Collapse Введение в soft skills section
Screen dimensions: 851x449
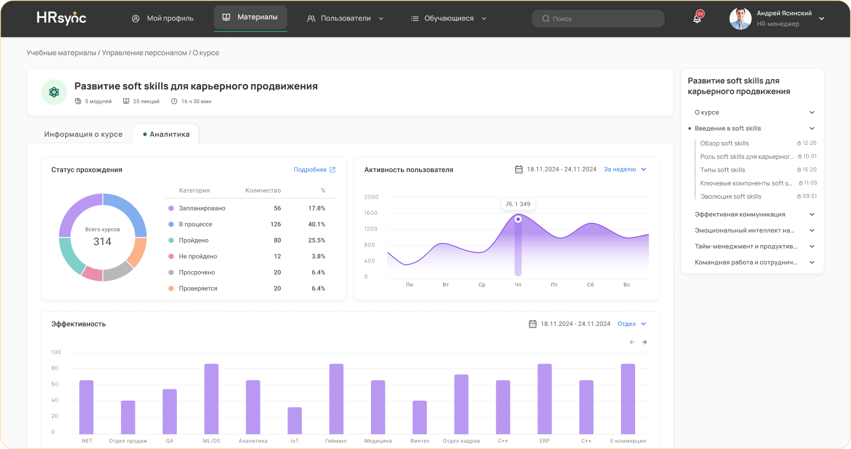click(x=812, y=129)
